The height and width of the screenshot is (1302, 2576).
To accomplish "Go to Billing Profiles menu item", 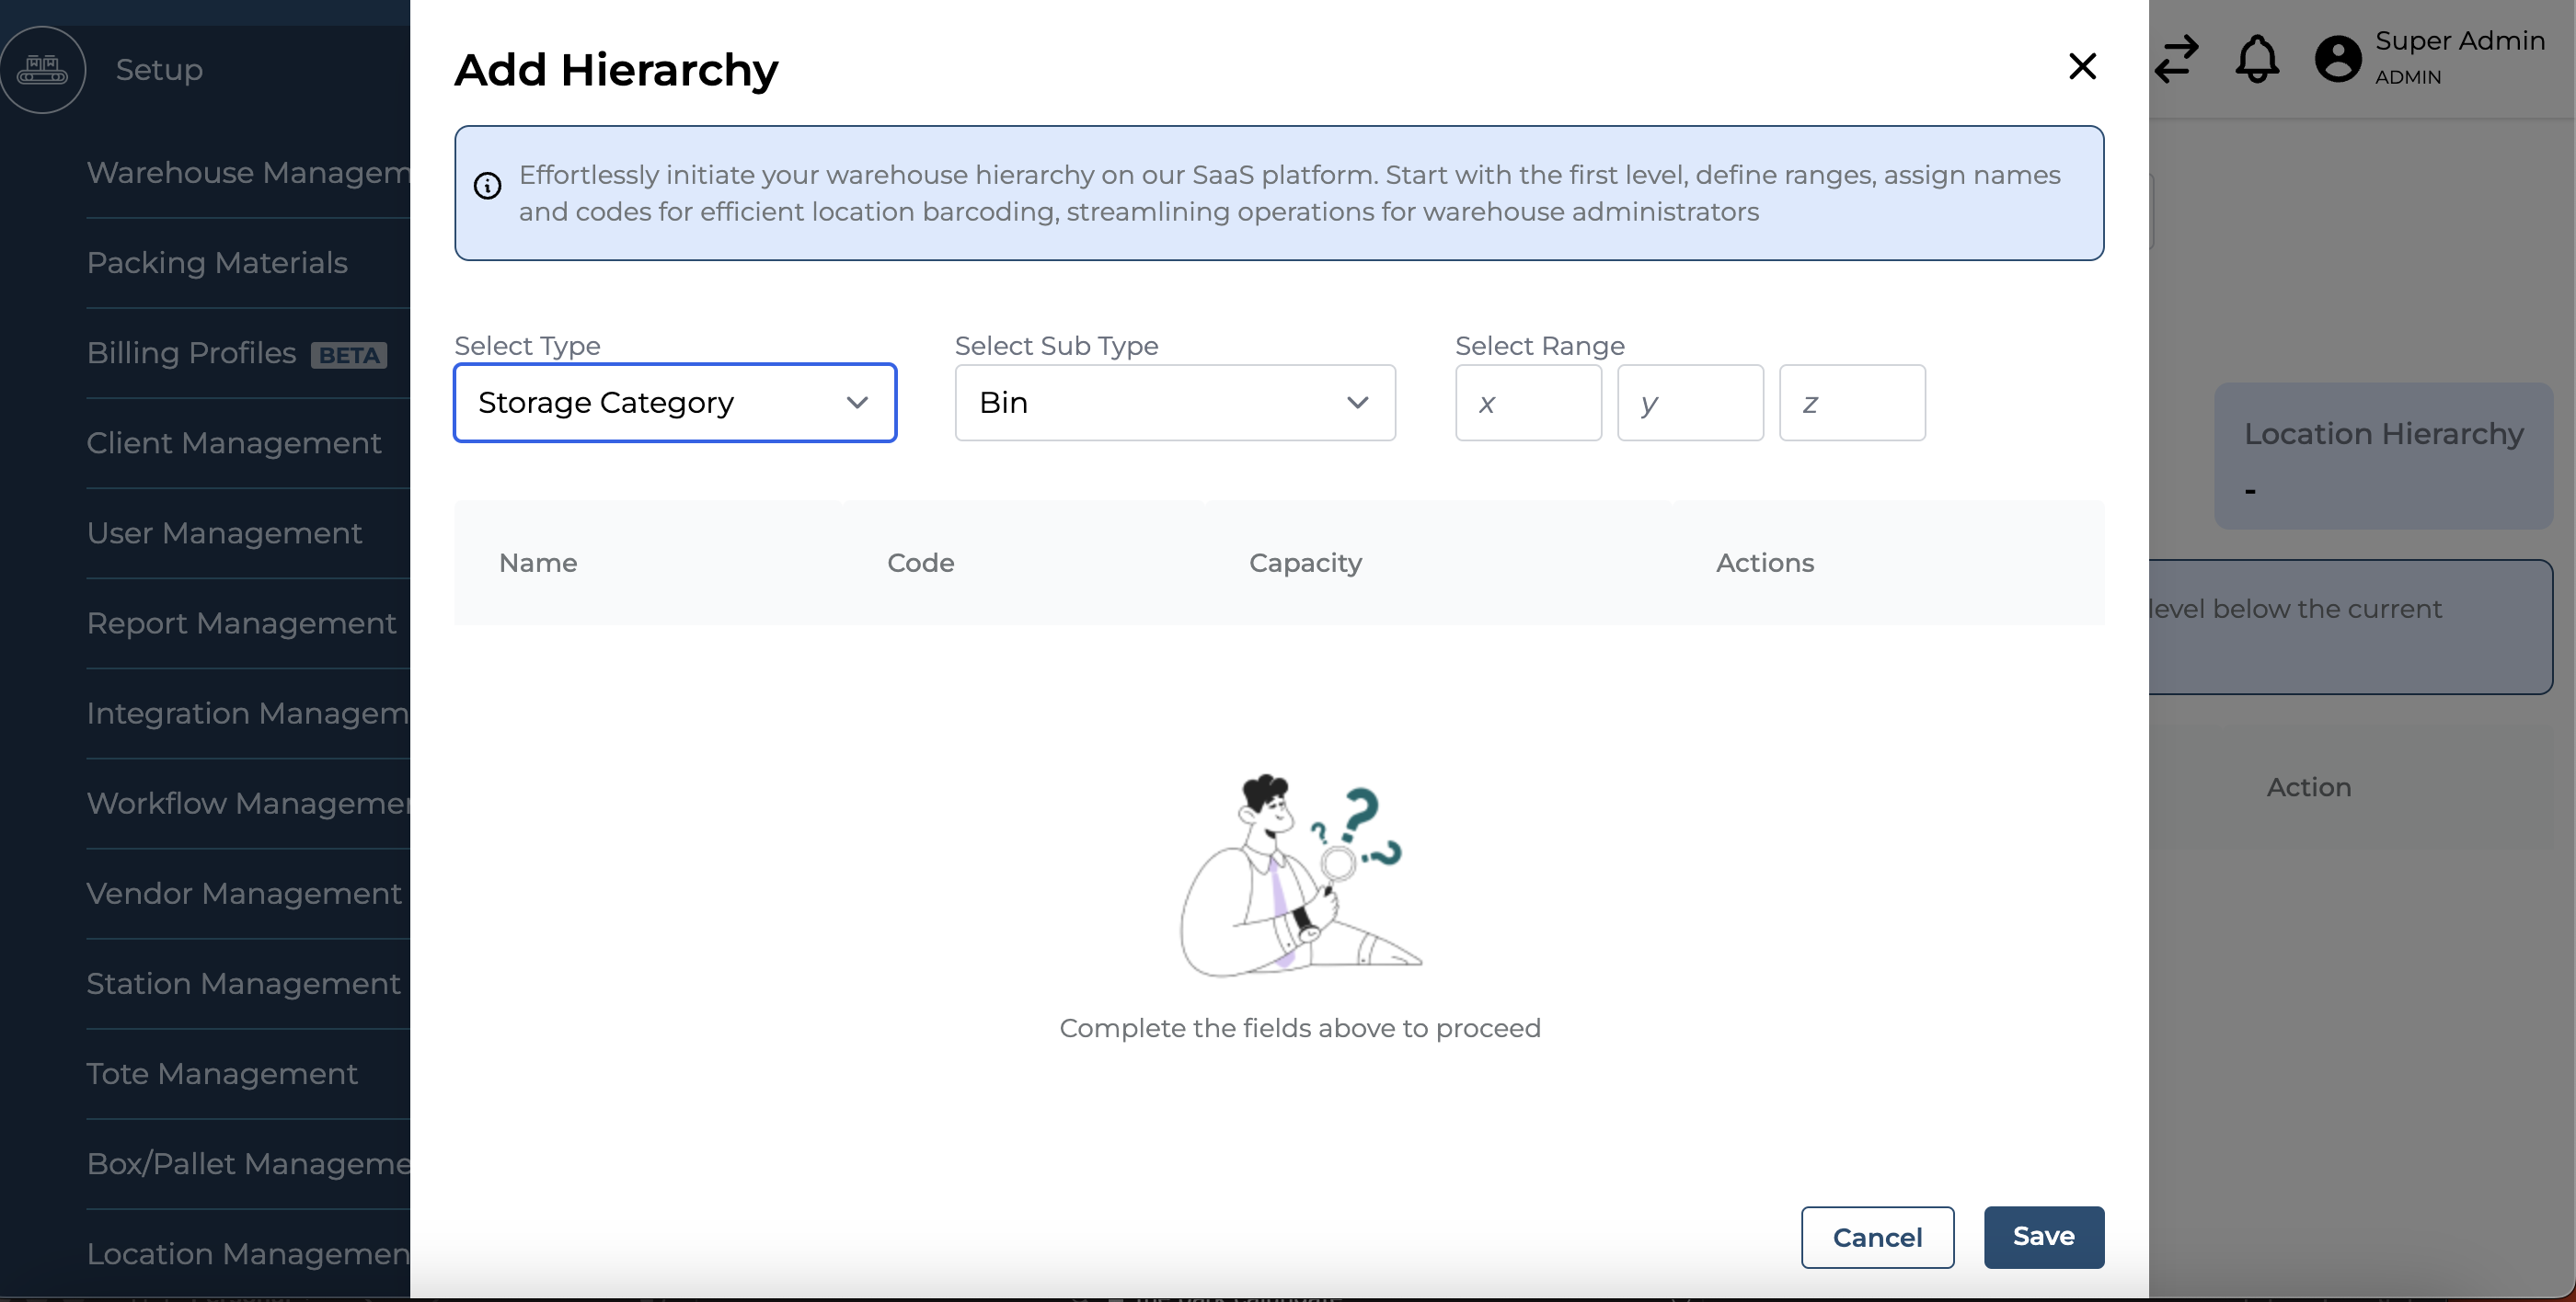I will (192, 353).
